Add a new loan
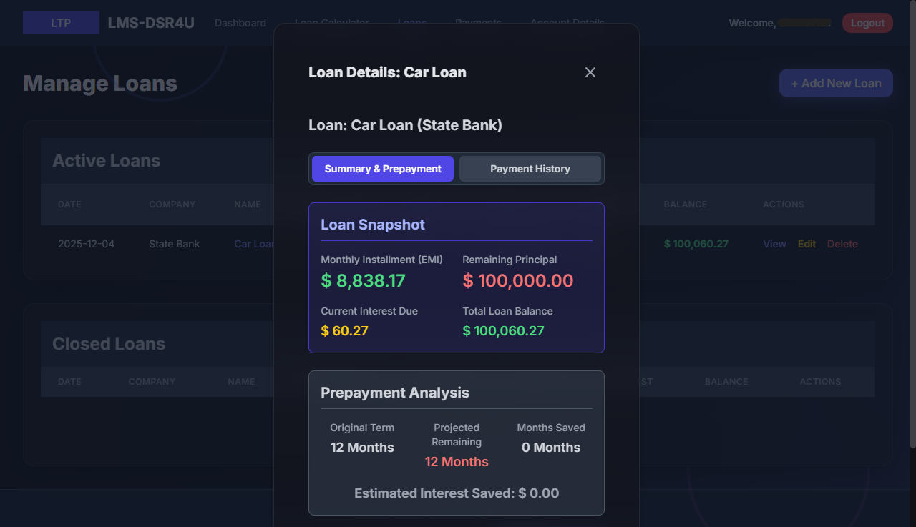 [x=836, y=83]
